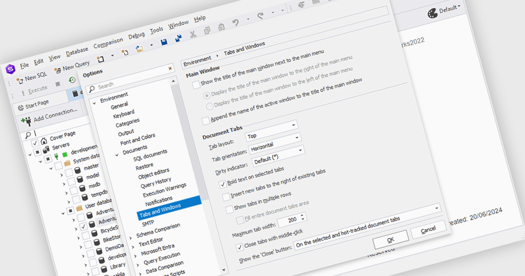This screenshot has width=525, height=276.
Task: Toggle Close tabs with middle-click
Action: pyautogui.click(x=239, y=247)
